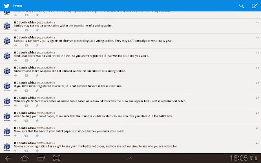Viewport: 261px width, 163px height.
Task: Go to Android home screen
Action: (24, 158)
